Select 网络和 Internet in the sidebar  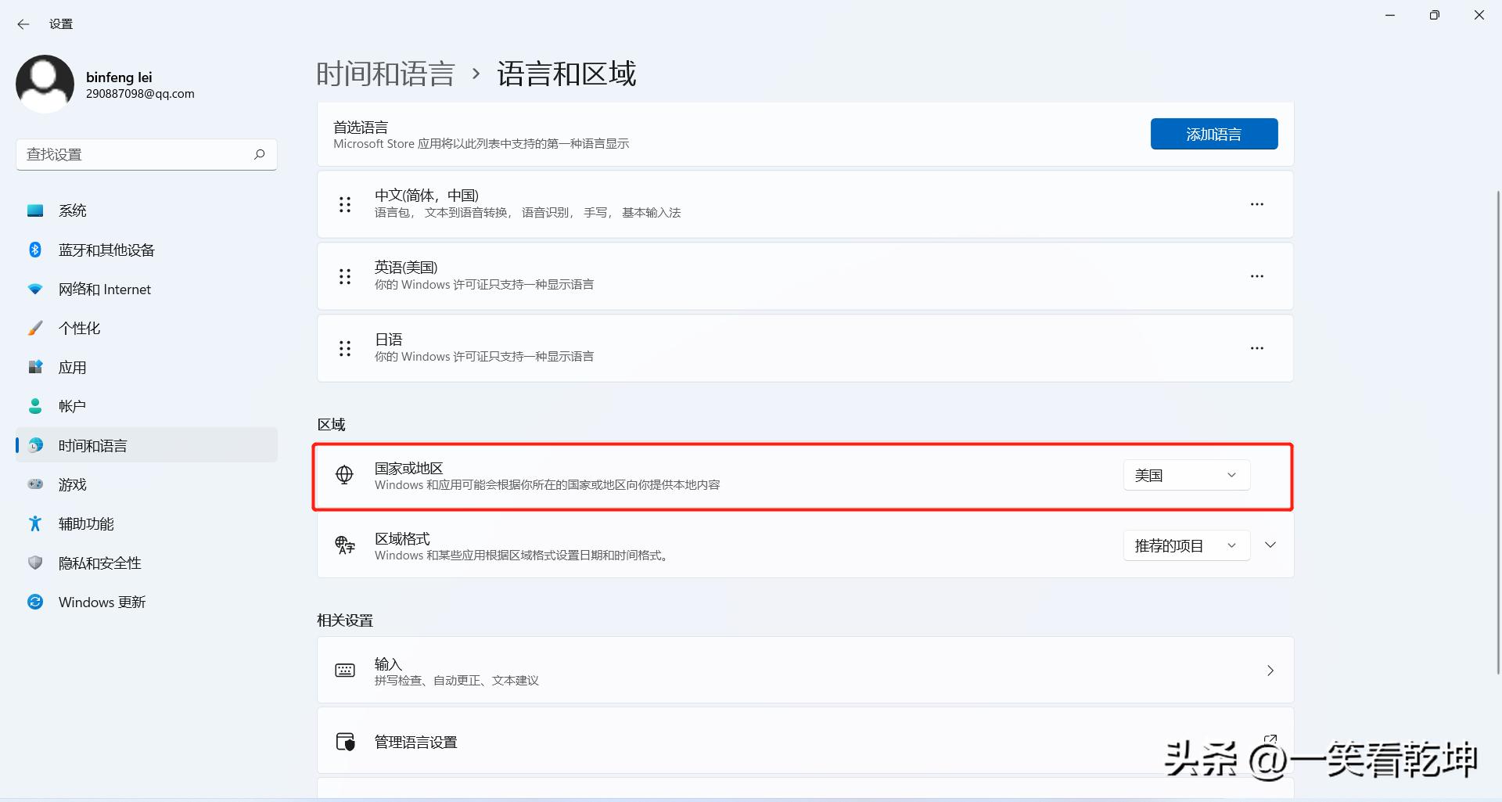104,289
